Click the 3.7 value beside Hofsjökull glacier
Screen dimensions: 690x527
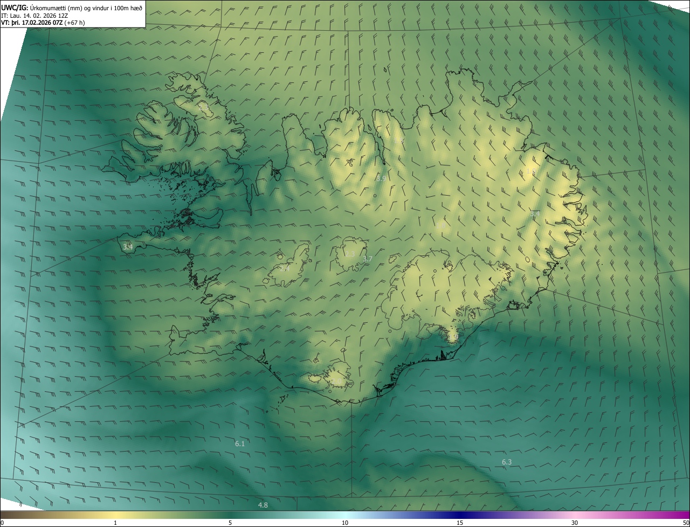coord(368,260)
